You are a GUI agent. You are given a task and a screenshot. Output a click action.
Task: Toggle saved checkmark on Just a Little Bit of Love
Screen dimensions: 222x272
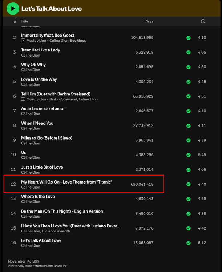[189, 169]
